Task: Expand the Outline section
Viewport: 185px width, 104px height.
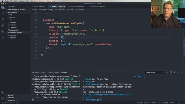Action: [x=10, y=95]
